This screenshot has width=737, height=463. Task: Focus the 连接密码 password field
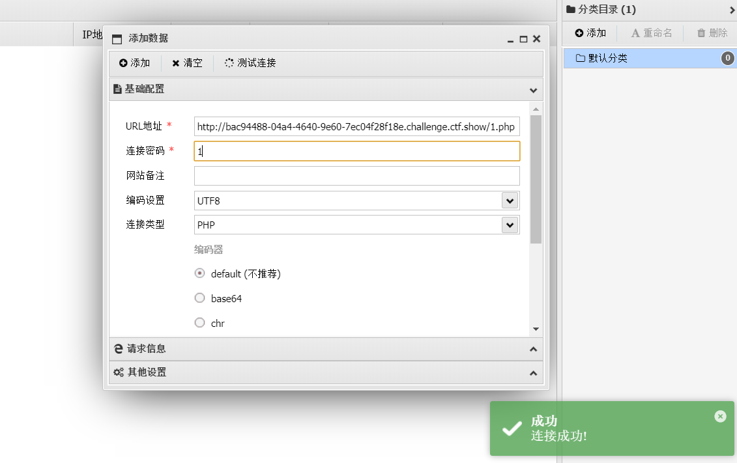(x=356, y=151)
